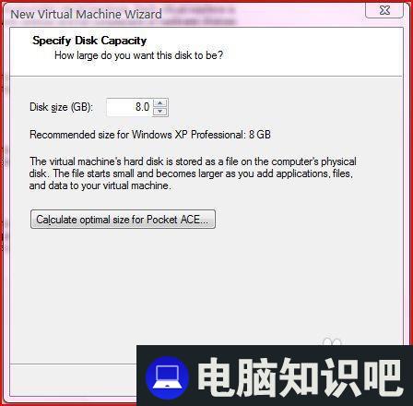Increase disk size with the up spinner arrow

159,103
